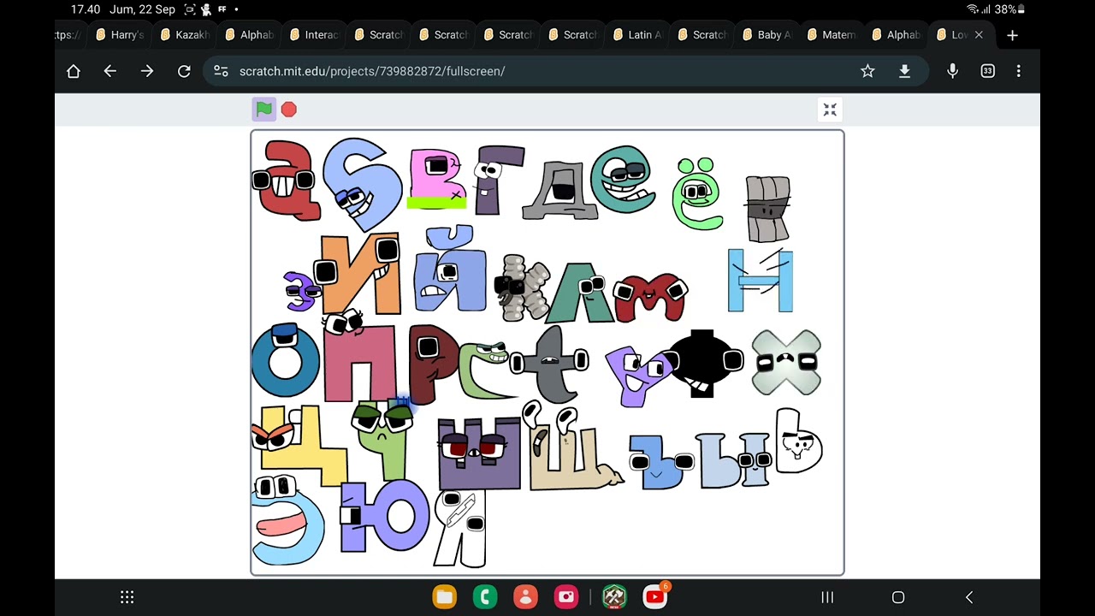Viewport: 1095px width, 616px height.
Task: Reload the Scratch page
Action: (184, 71)
